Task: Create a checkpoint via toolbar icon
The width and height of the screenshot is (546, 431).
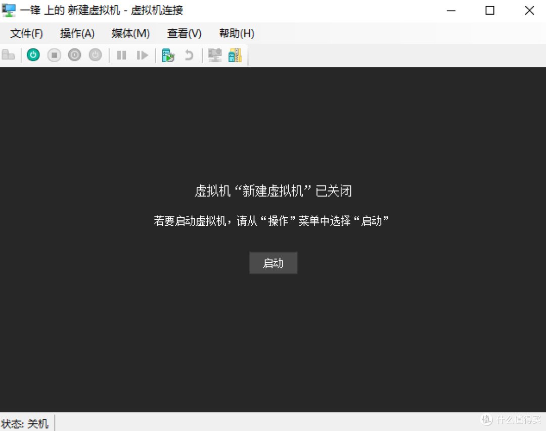Action: click(168, 55)
